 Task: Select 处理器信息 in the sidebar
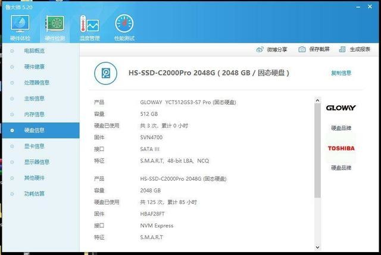tap(41, 83)
